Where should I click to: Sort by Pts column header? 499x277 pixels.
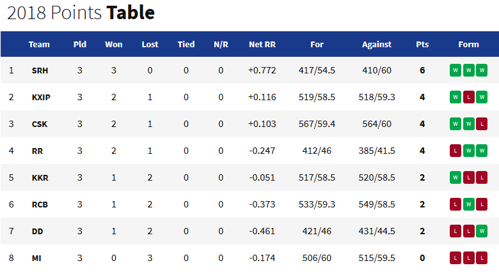pos(422,45)
